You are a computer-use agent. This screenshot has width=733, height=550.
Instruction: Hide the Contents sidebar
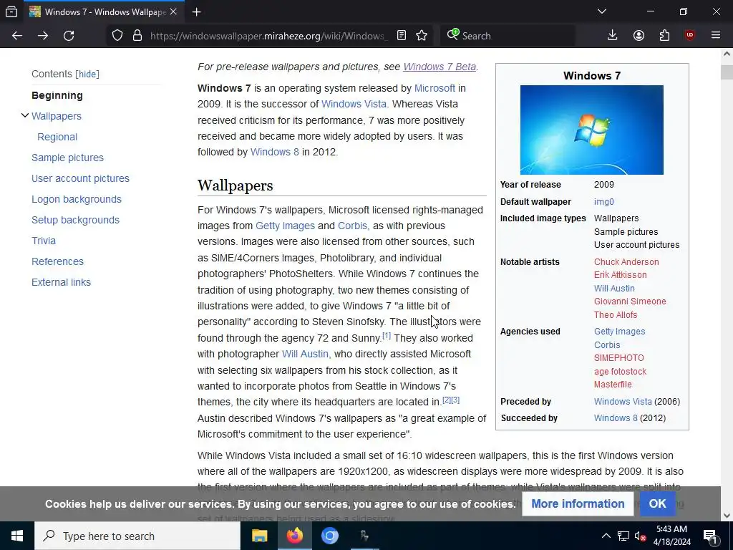pos(87,74)
